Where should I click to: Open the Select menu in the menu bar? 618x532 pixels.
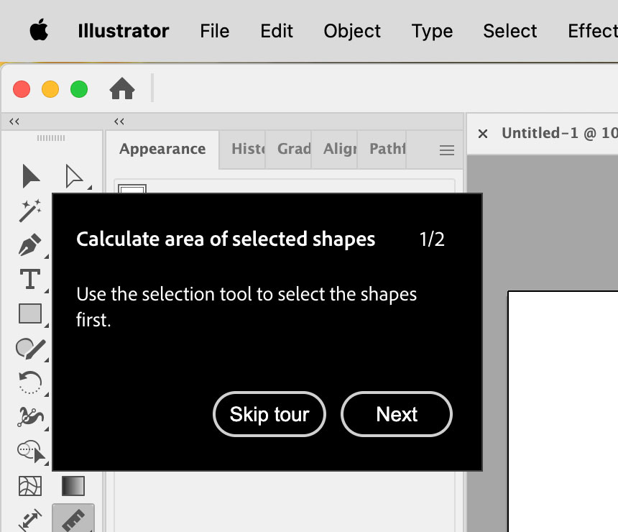pyautogui.click(x=509, y=31)
